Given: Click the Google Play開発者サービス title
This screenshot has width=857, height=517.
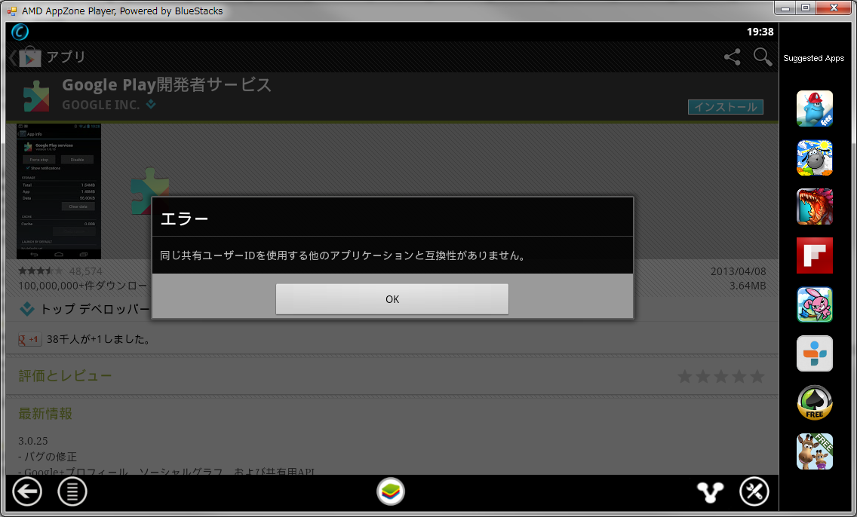Looking at the screenshot, I should 167,84.
